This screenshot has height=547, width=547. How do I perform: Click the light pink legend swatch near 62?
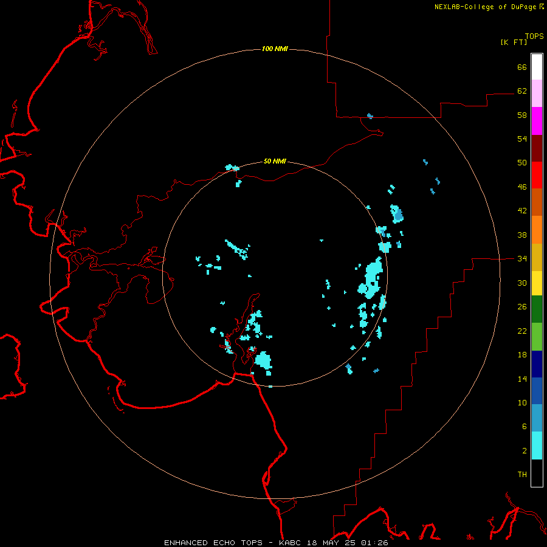click(x=537, y=93)
